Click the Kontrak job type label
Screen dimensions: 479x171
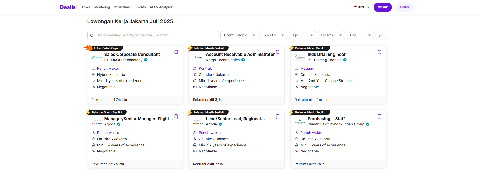[205, 68]
